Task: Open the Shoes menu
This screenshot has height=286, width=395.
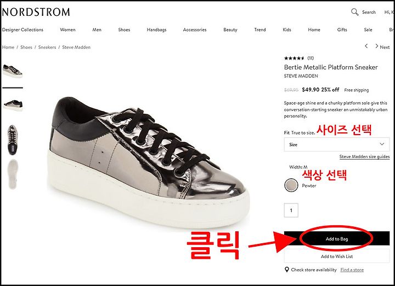Action: pyautogui.click(x=124, y=30)
